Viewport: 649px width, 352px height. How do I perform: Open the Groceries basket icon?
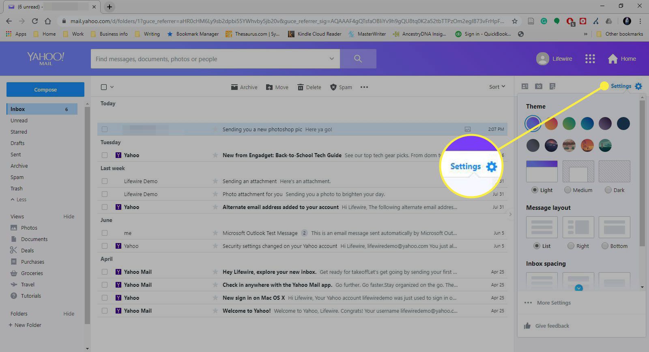14,273
